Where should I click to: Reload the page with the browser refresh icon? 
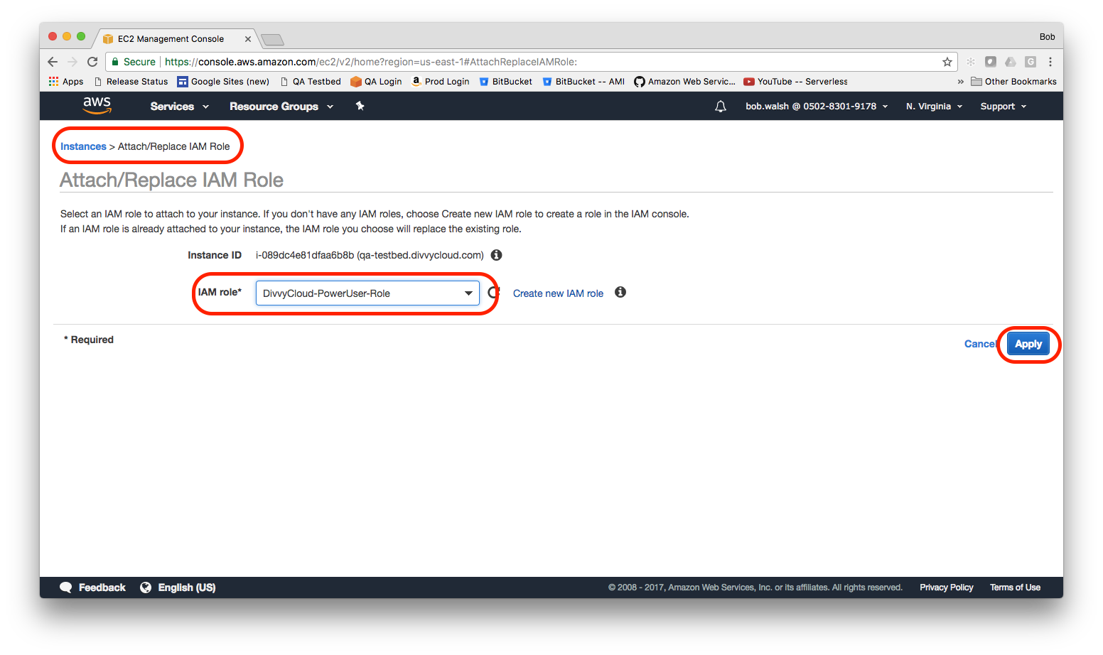92,62
